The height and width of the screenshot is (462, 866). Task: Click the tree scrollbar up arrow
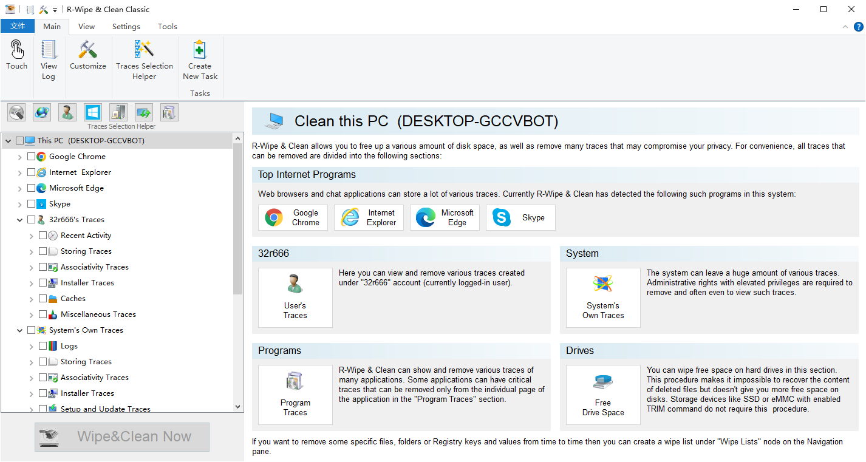[237, 138]
